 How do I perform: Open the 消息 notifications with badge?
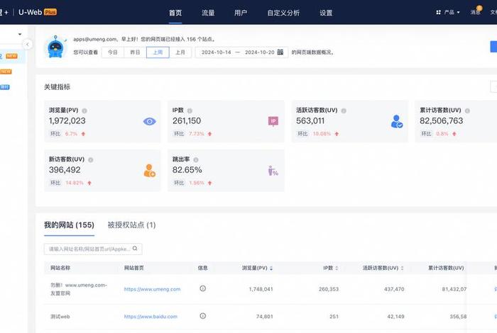point(476,12)
